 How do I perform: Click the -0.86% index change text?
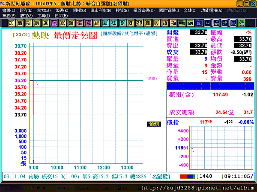tap(246, 122)
